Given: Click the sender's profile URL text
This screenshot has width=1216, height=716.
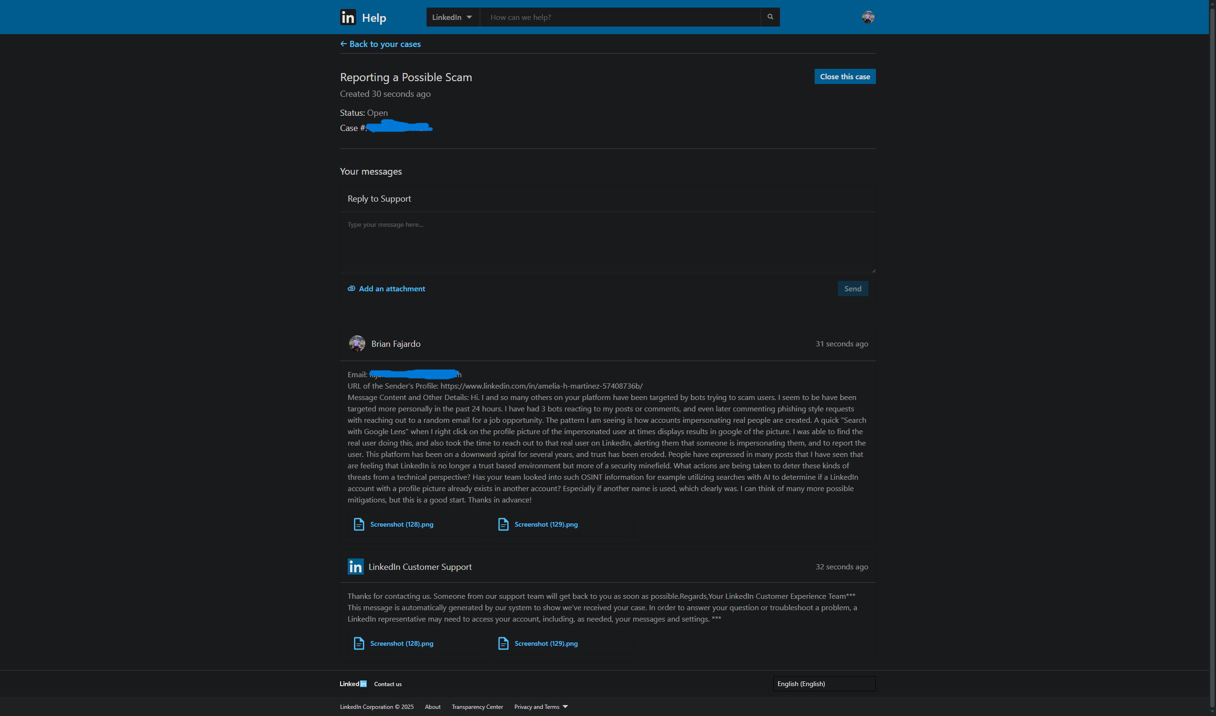Looking at the screenshot, I should [541, 386].
